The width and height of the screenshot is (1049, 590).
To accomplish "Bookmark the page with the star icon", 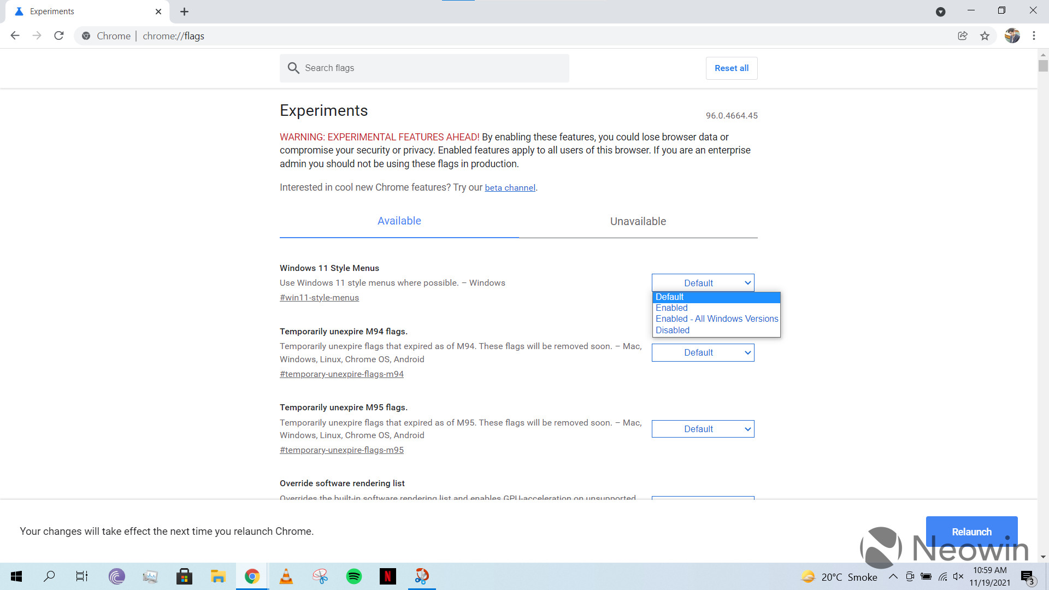I will (x=985, y=36).
